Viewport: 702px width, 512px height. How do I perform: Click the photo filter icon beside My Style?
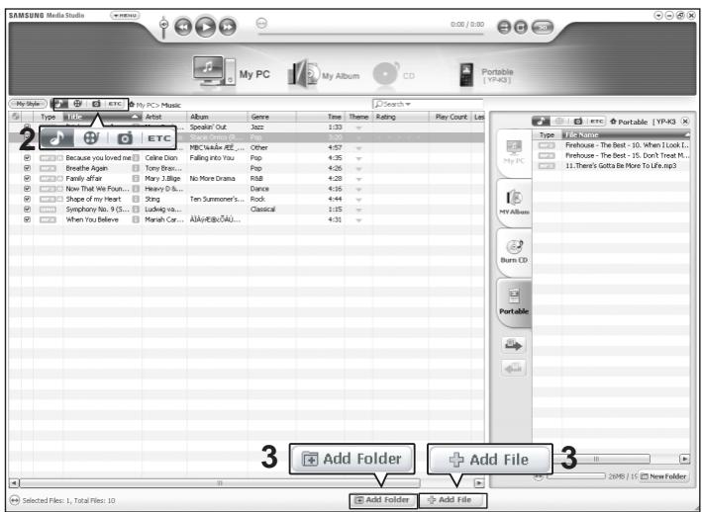pos(96,104)
